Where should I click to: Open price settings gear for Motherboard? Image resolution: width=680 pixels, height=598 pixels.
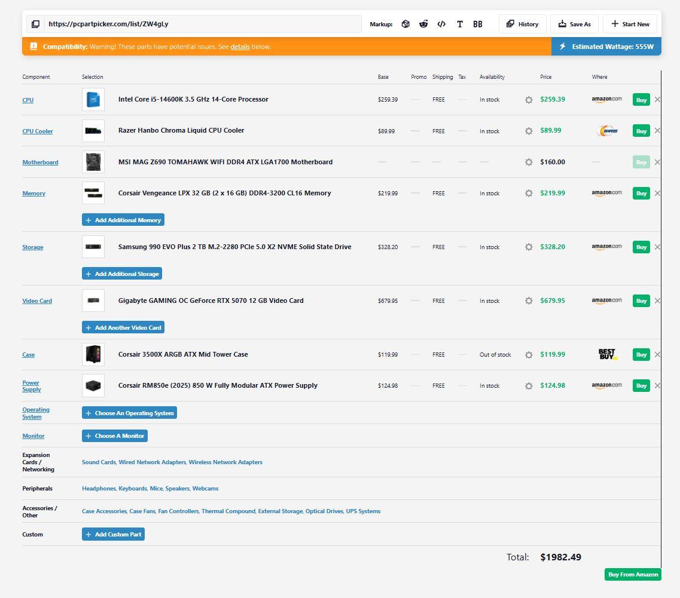pos(529,162)
